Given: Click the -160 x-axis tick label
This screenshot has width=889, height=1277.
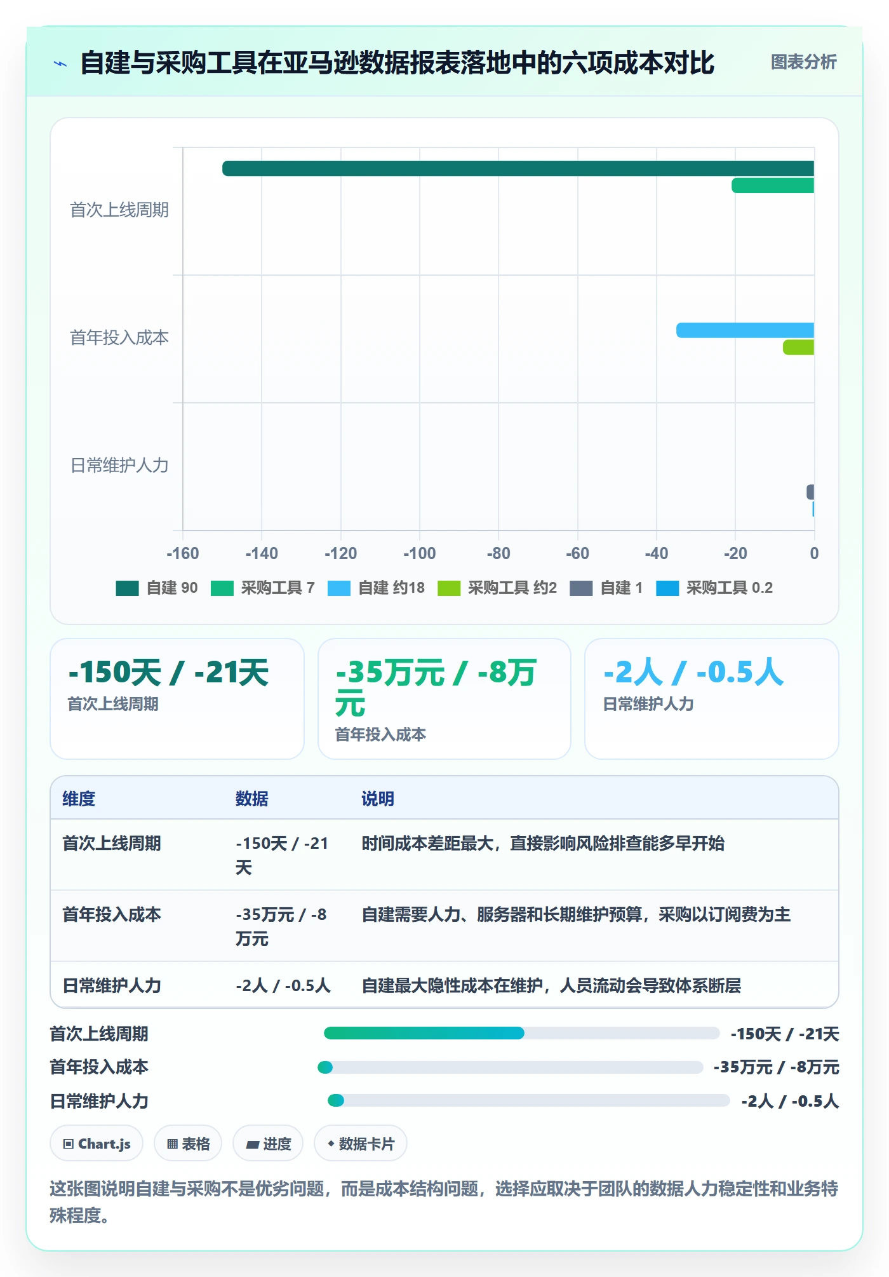Looking at the screenshot, I should (x=183, y=553).
